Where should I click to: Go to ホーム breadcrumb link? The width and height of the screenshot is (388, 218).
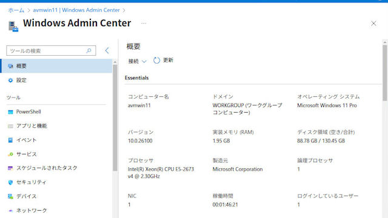coord(16,10)
